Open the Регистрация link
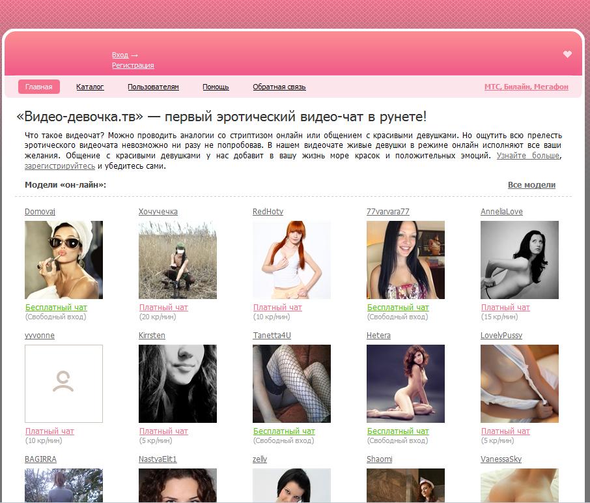The image size is (590, 503). pos(133,65)
